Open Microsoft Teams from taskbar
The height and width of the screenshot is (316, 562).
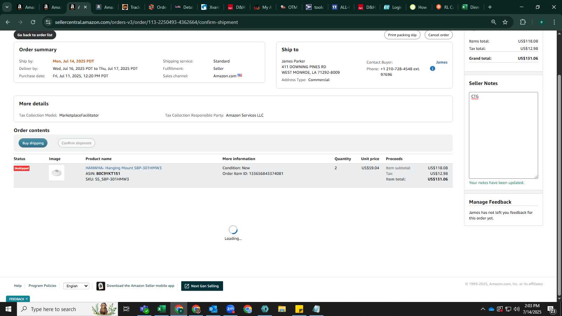click(x=144, y=309)
